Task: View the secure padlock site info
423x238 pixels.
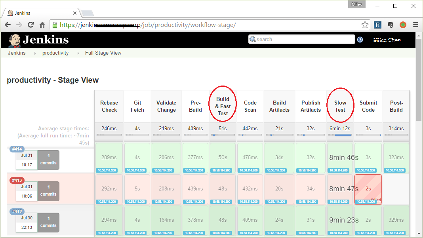Action: click(55, 25)
